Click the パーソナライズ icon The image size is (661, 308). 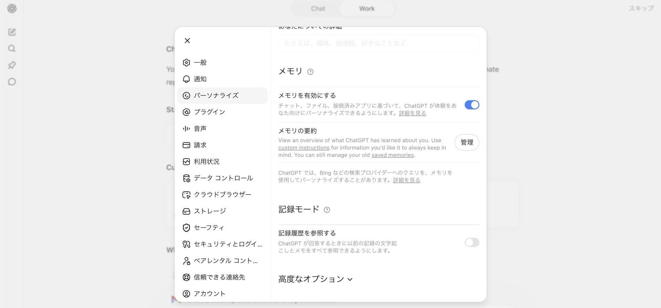pyautogui.click(x=186, y=96)
